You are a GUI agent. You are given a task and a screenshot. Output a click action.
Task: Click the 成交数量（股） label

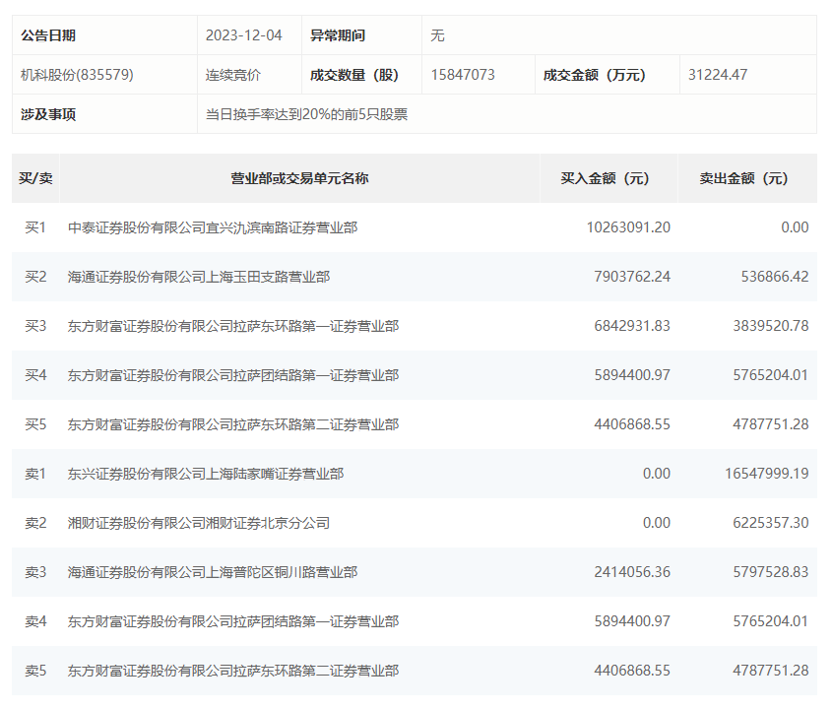tap(353, 75)
